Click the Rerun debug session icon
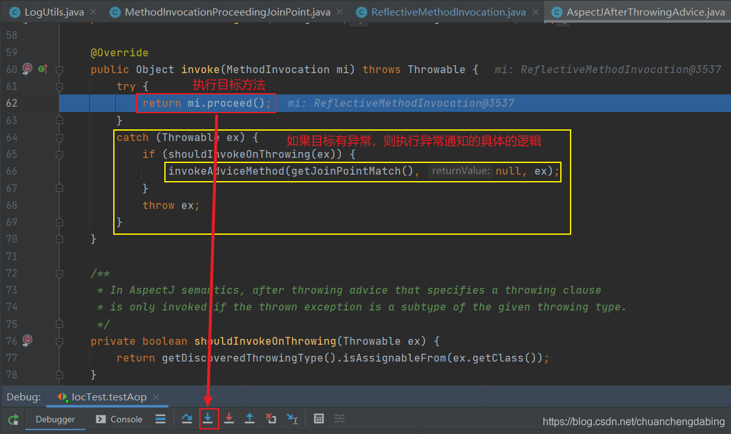Screen dimensions: 731x434 (x=14, y=419)
